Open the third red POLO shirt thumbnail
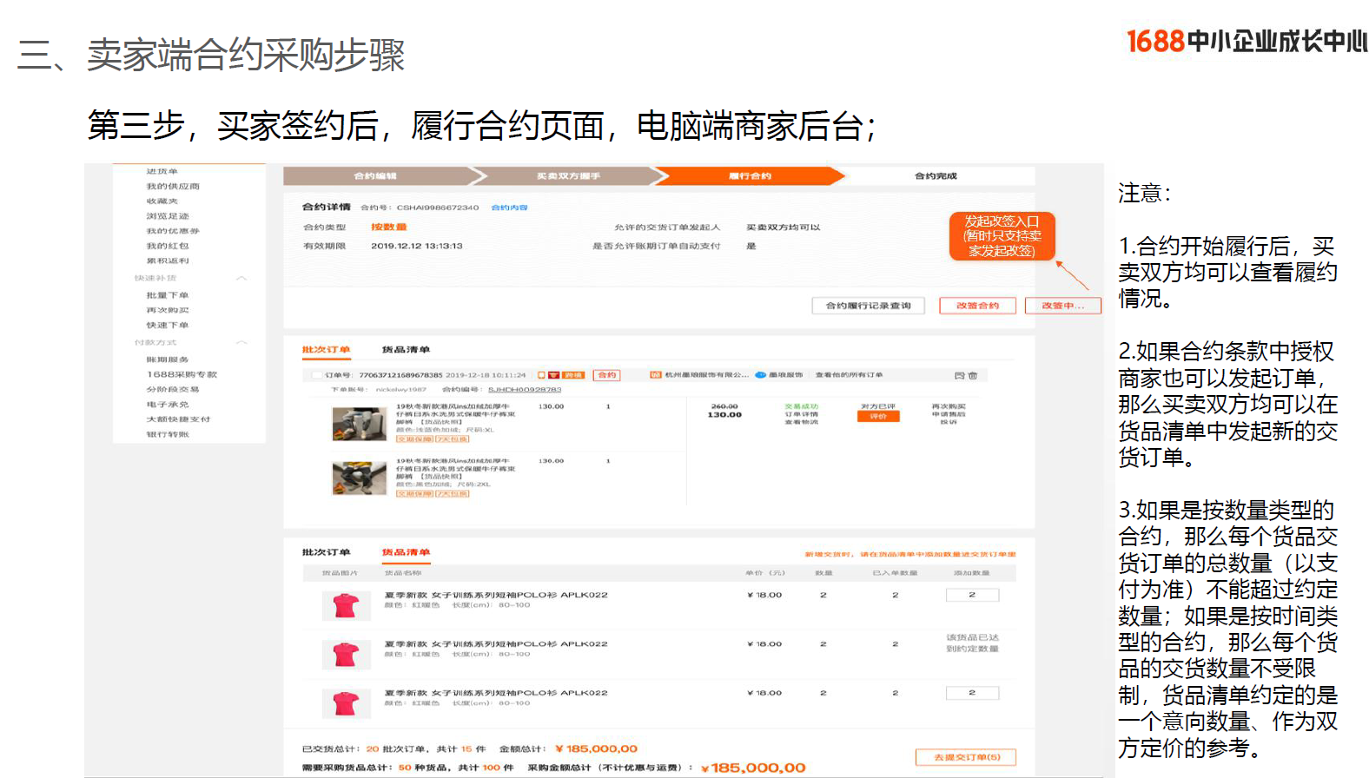Image resolution: width=1369 pixels, height=778 pixels. [346, 702]
